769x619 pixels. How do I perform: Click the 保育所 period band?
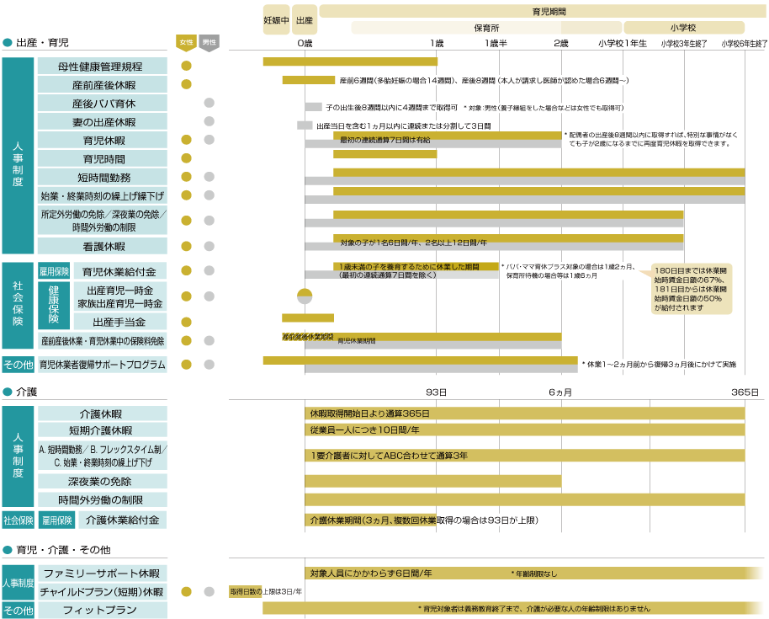coord(486,28)
